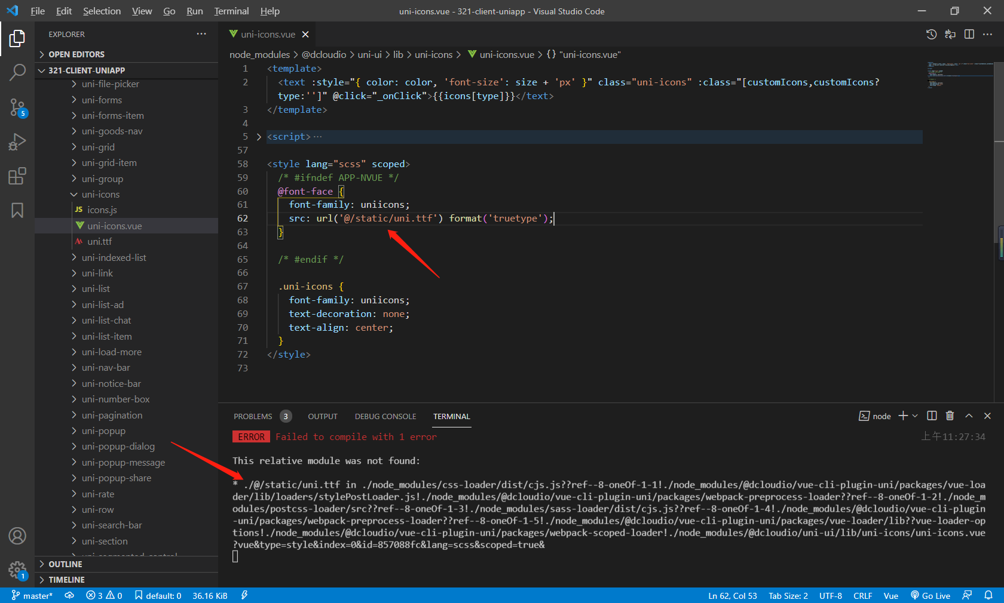Click the open changes icon in editor toolbar
The image size is (1004, 603).
point(950,34)
